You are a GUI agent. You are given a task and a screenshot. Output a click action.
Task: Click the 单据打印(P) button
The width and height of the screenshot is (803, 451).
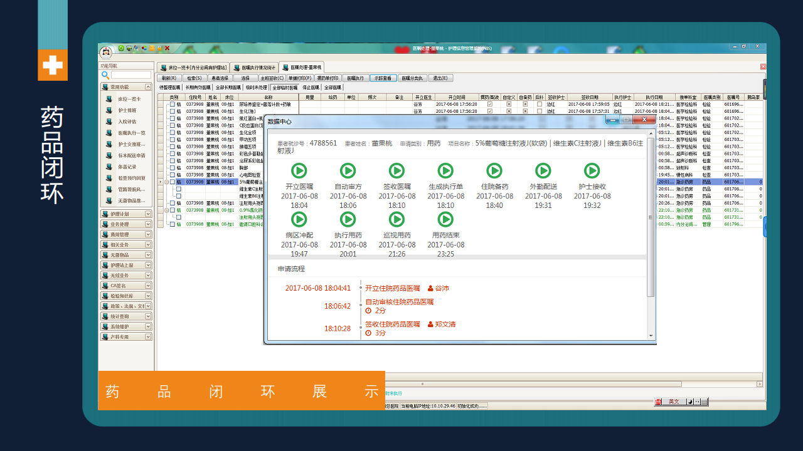tap(300, 78)
